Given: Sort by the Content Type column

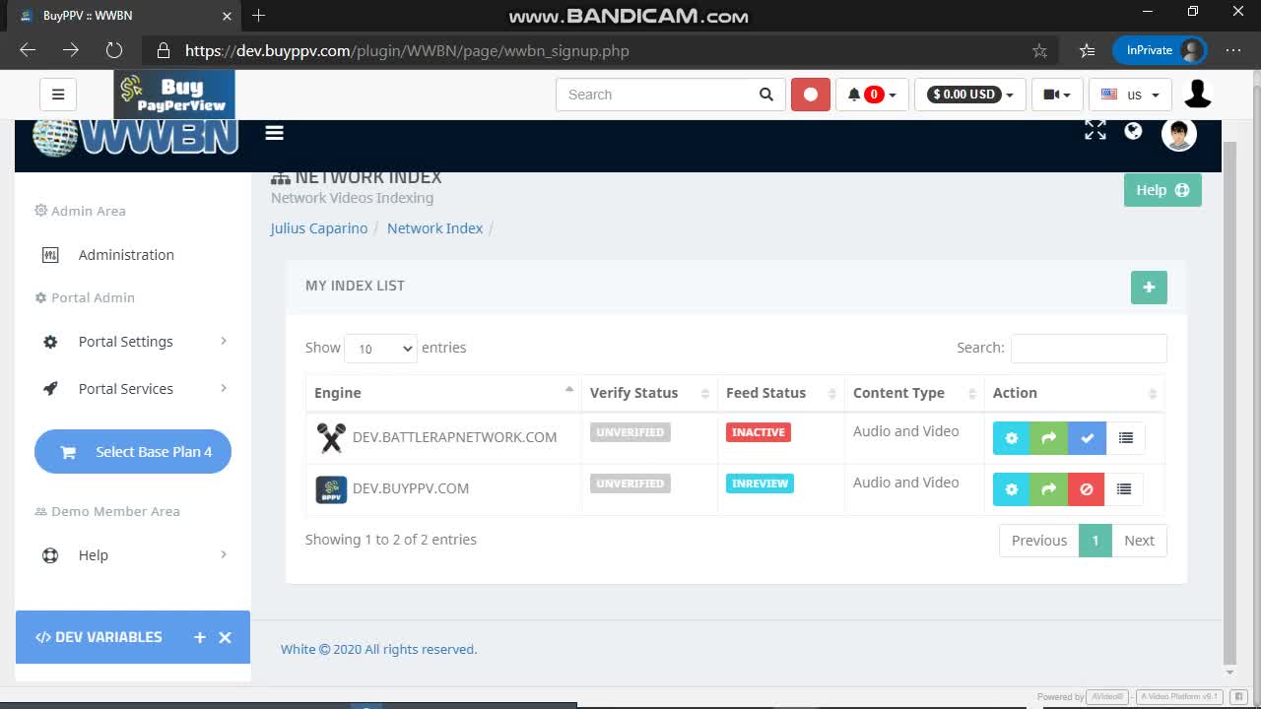Looking at the screenshot, I should click(x=914, y=393).
